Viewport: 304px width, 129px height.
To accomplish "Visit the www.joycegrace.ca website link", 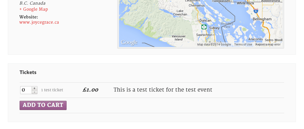I will [x=39, y=22].
